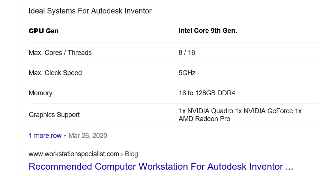Select the "Intel Core 9th Gen." header
Image resolution: width=326 pixels, height=176 pixels.
click(x=208, y=31)
